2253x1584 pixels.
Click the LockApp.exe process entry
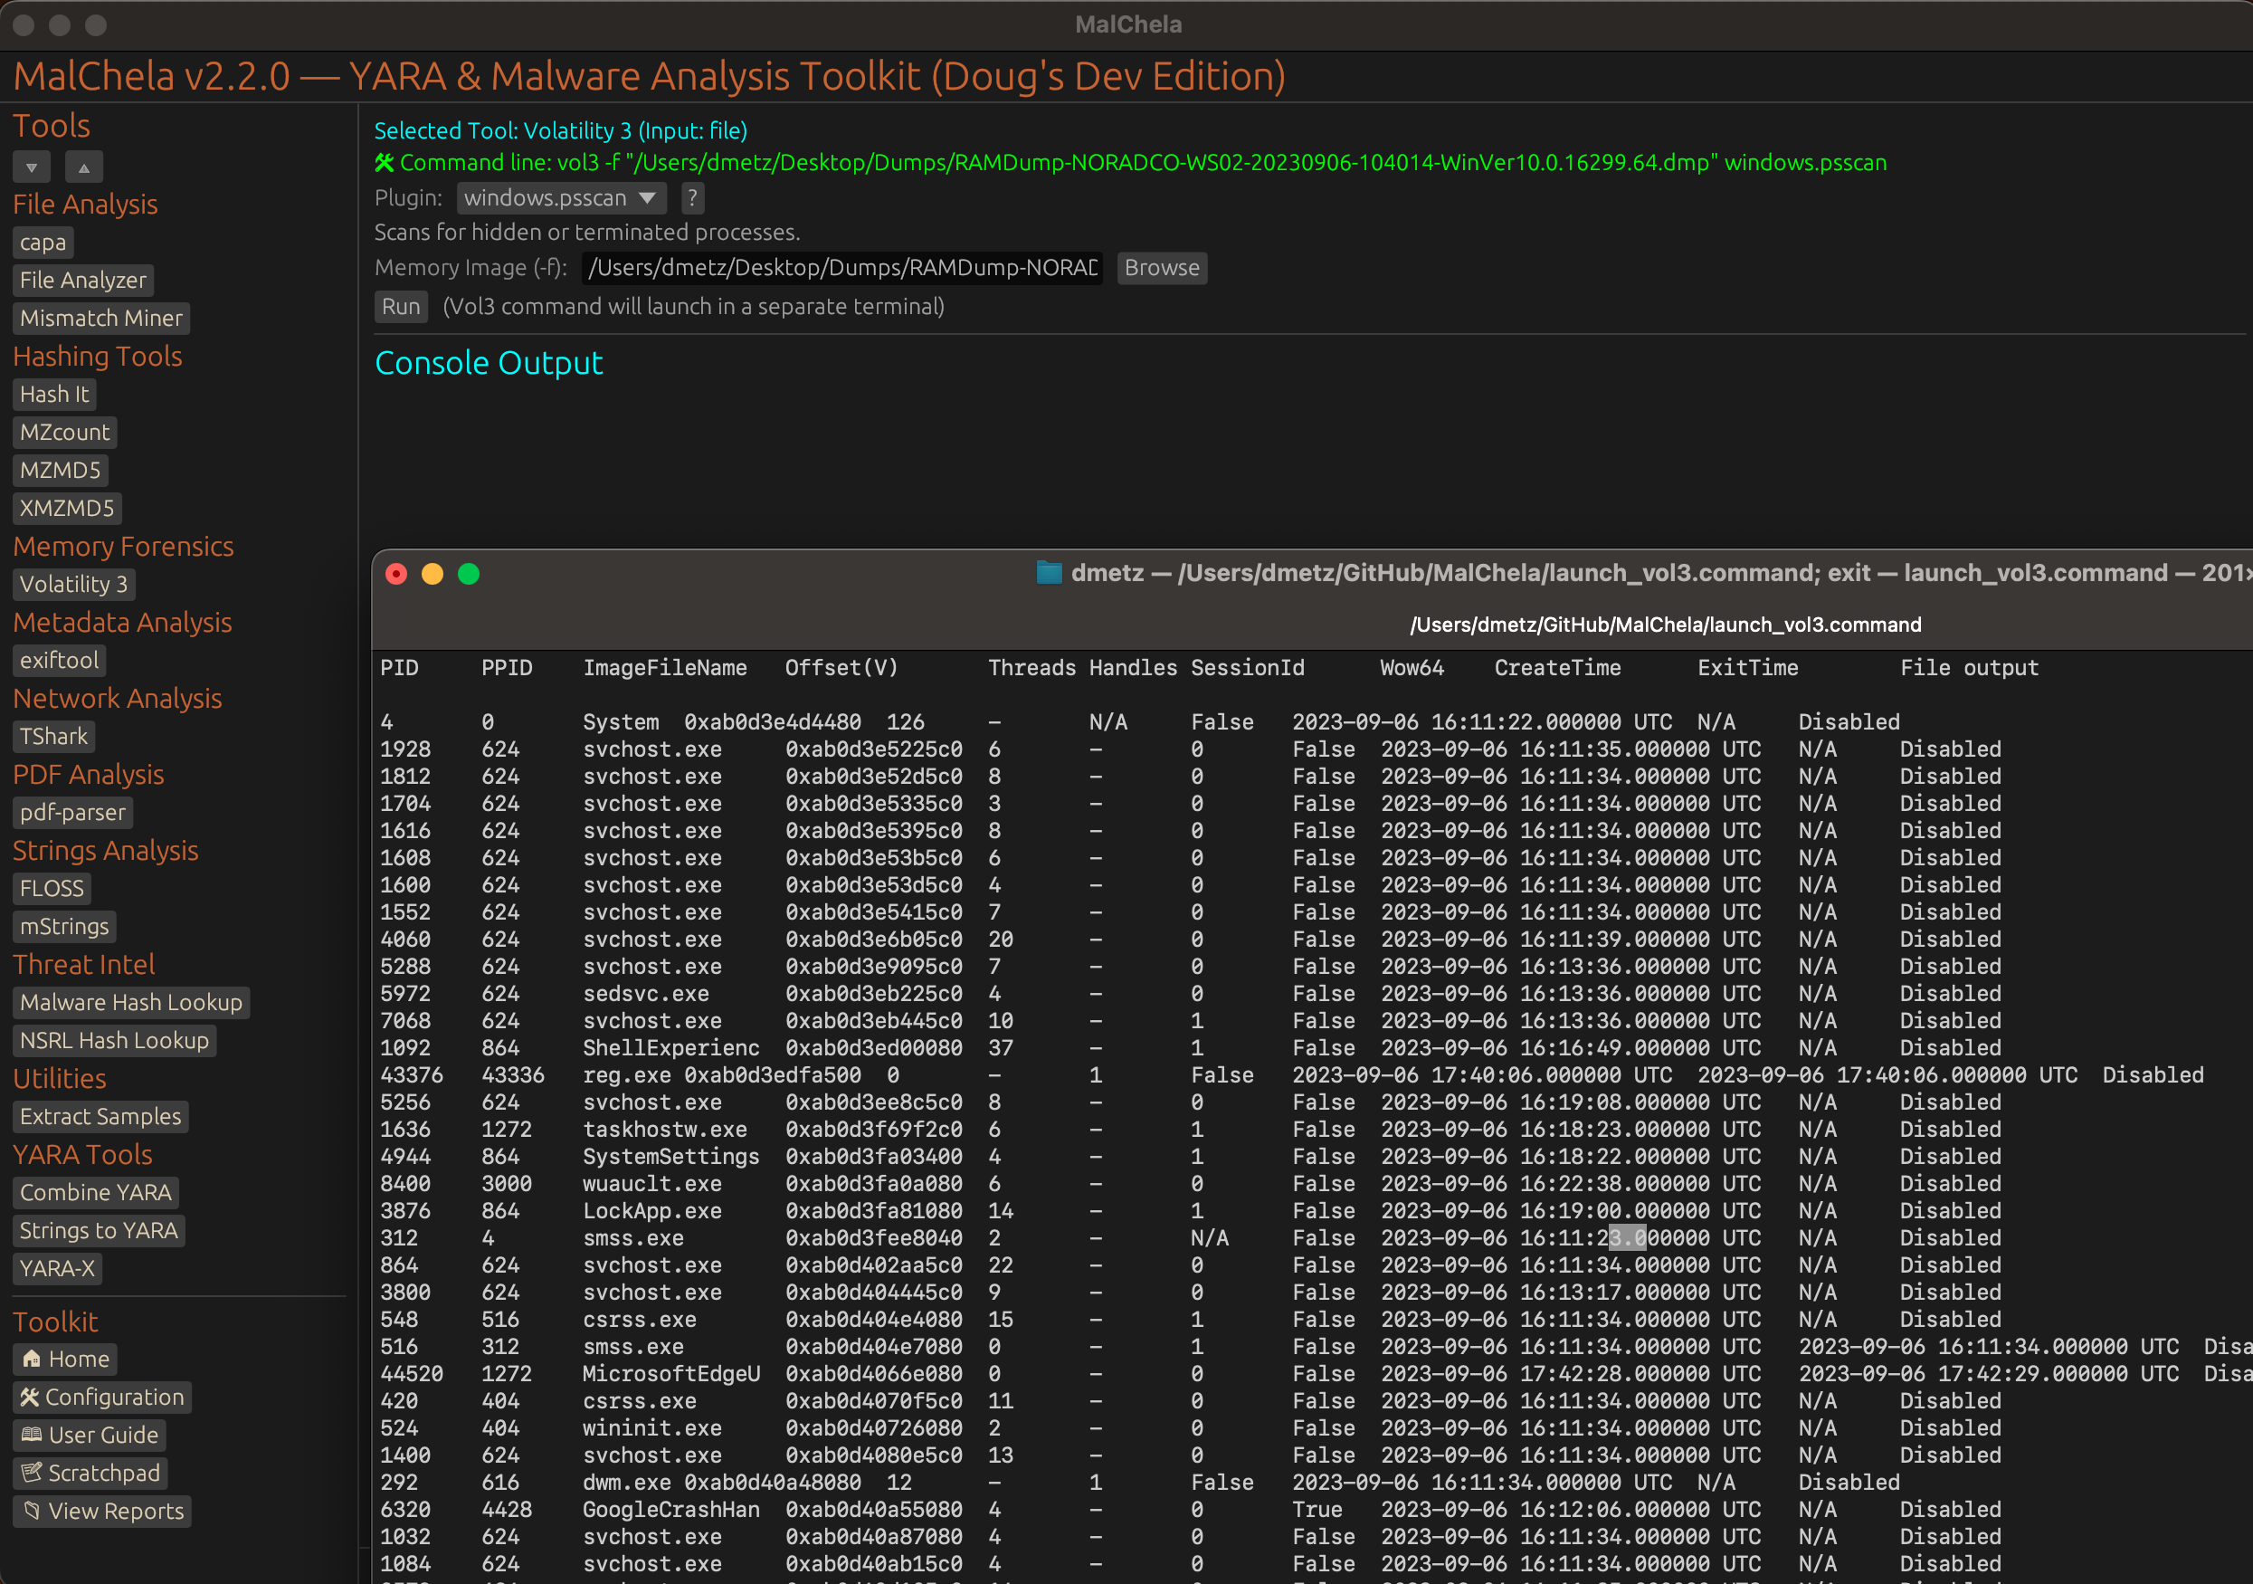click(652, 1212)
